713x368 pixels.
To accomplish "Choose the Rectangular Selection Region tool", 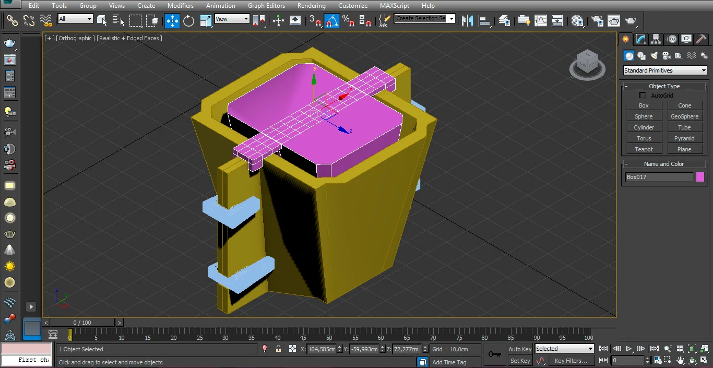I will (x=135, y=21).
